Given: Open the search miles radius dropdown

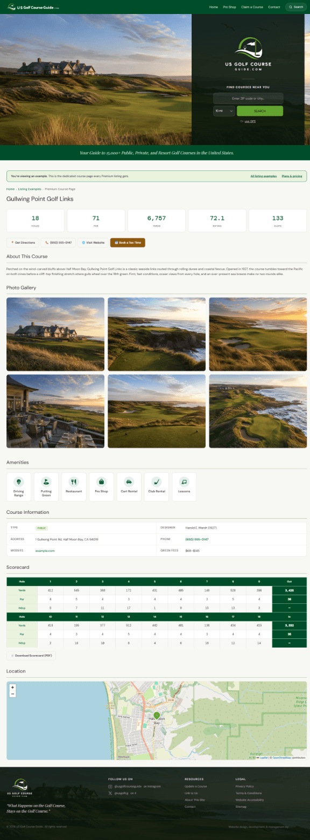Looking at the screenshot, I should click(224, 111).
